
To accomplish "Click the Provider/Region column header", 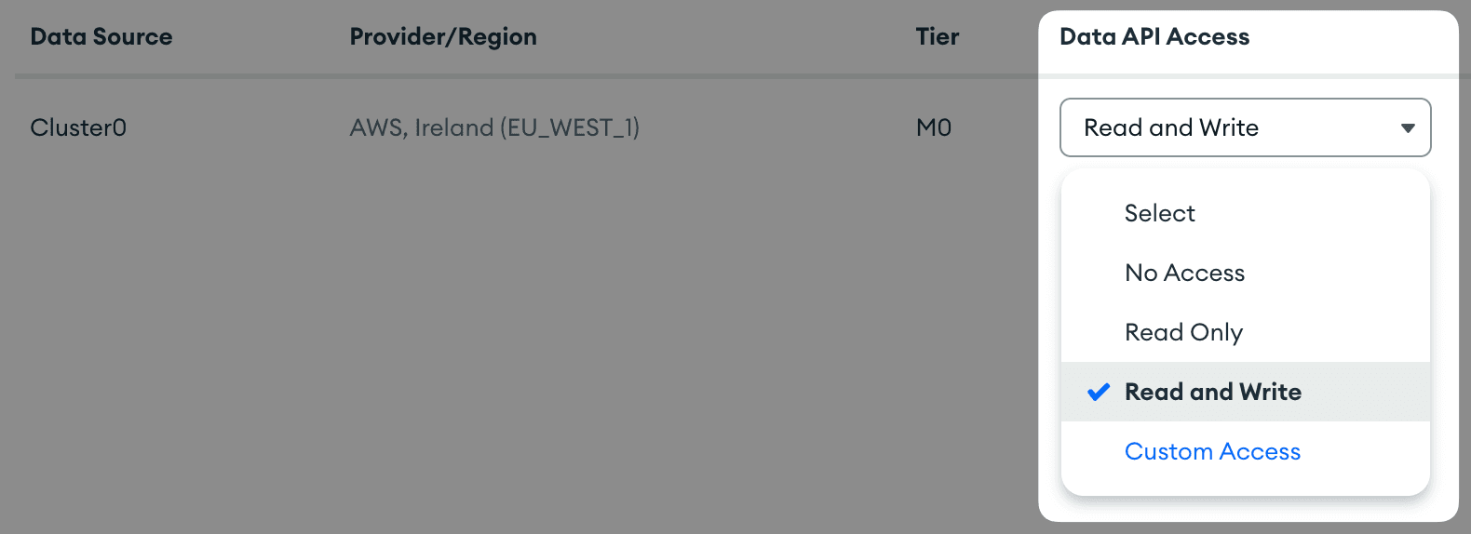I will [443, 37].
